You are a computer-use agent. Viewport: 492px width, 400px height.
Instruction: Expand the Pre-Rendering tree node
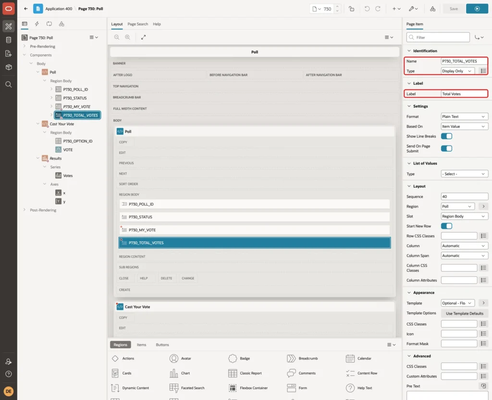point(25,46)
